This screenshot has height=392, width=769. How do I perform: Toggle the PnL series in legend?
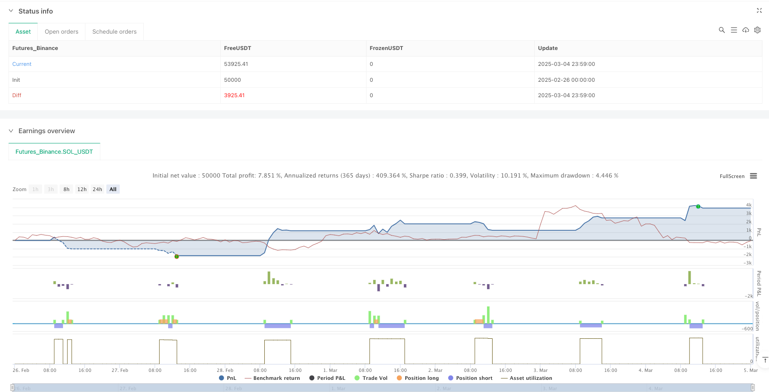click(x=227, y=378)
